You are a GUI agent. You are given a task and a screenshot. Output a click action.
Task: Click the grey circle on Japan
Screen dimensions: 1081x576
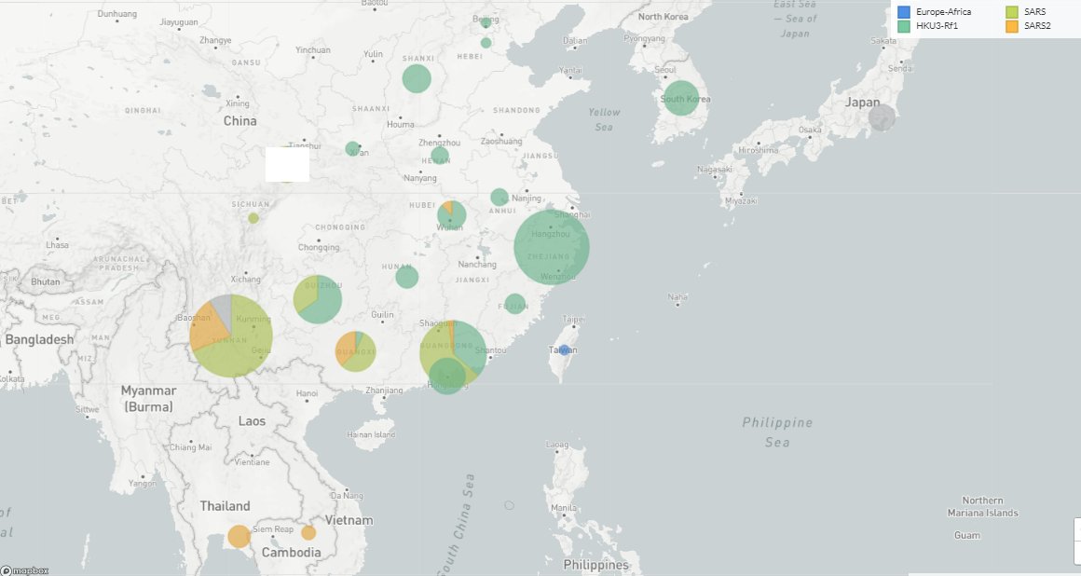(x=882, y=117)
